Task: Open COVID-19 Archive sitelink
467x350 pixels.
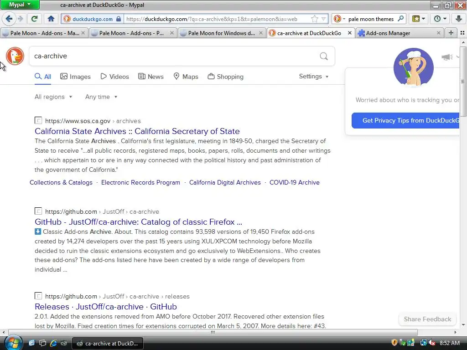Action: pos(295,182)
